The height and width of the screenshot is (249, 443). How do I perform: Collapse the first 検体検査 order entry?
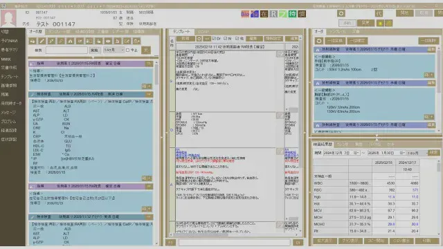click(149, 94)
